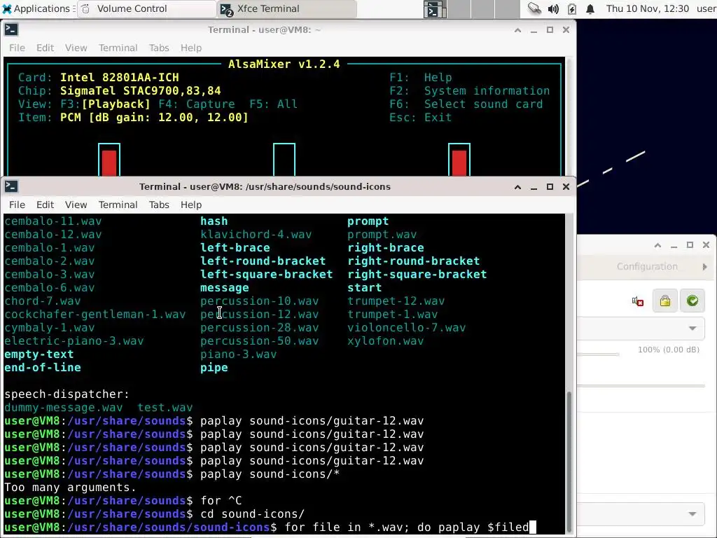Toggle lock channels together button
This screenshot has height=538, width=717.
665,301
